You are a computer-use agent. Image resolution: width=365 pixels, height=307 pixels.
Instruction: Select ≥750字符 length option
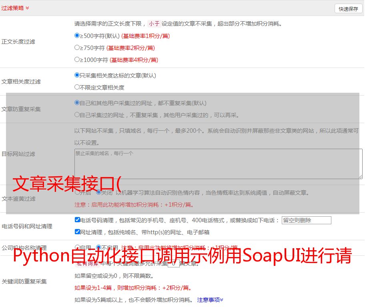pyautogui.click(x=77, y=48)
